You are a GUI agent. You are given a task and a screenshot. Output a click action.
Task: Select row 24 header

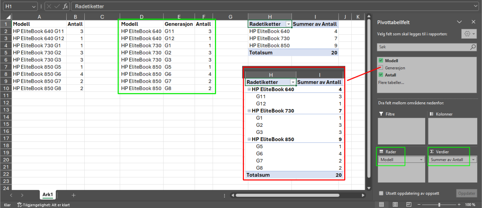pyautogui.click(x=6, y=188)
